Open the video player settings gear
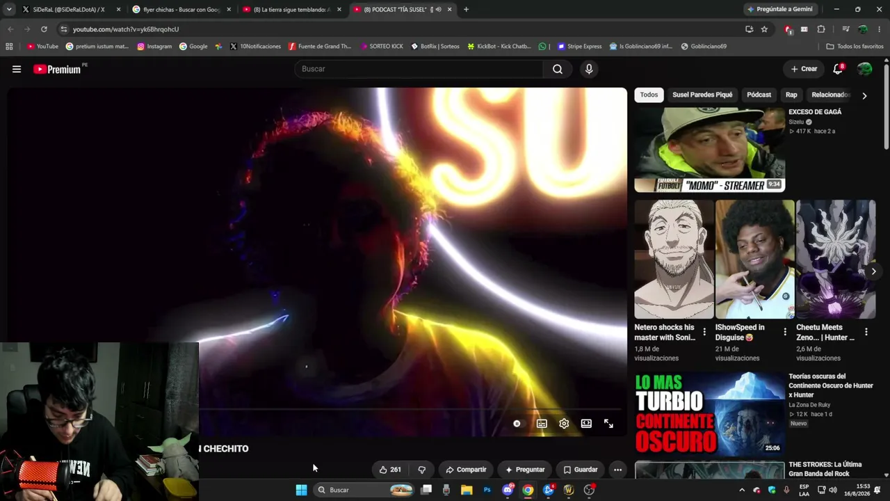 click(564, 423)
